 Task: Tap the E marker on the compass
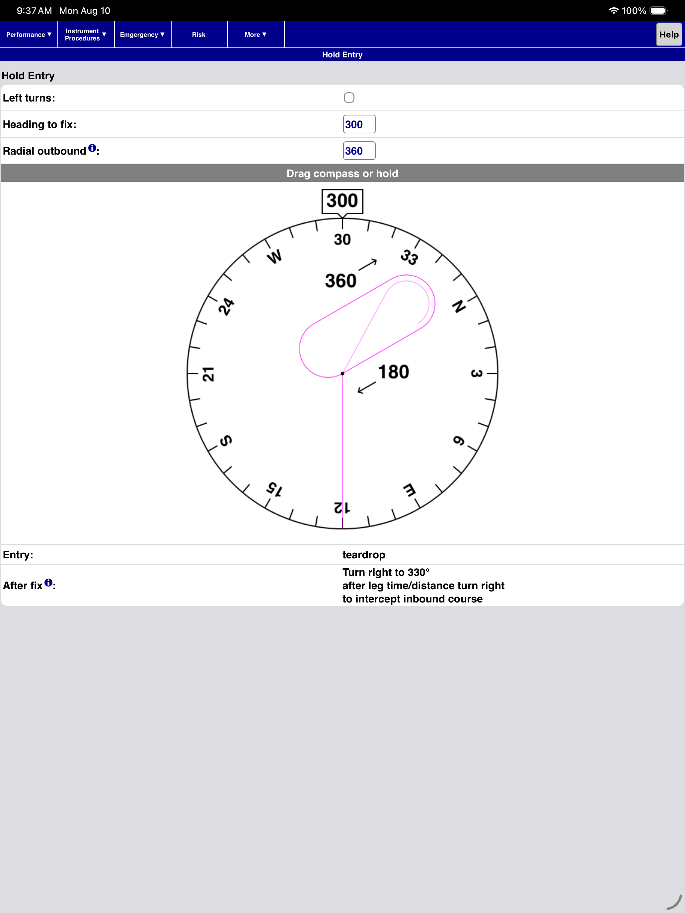(410, 490)
